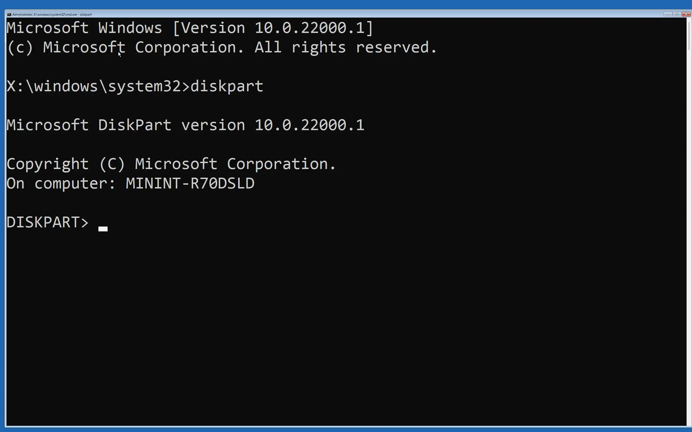Screen dimensions: 692x432
Task: Click the typed "diskpart" command text
Action: [227, 86]
